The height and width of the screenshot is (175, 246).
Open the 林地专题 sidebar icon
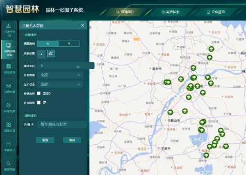coord(8,107)
